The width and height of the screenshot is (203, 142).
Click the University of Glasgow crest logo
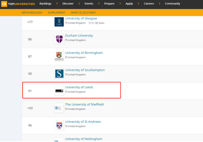(59, 22)
